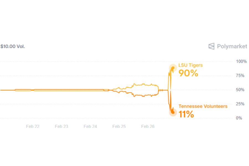Screen dimensions: 249x166
Task: Click the 90% LSU Tigers value
Action: pyautogui.click(x=188, y=73)
